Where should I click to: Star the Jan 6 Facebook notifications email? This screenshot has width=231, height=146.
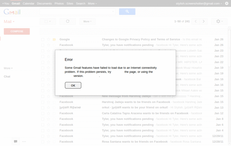pos(48,125)
